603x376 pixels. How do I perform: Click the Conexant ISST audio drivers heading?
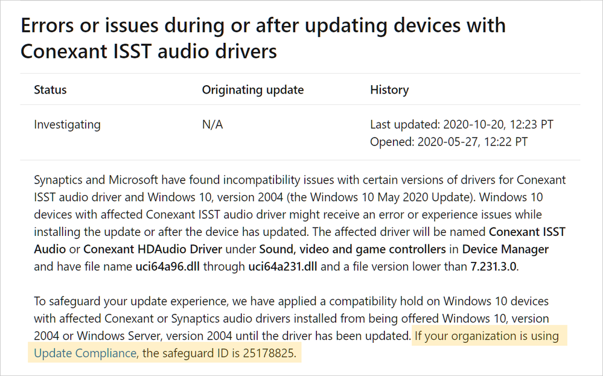(x=263, y=38)
